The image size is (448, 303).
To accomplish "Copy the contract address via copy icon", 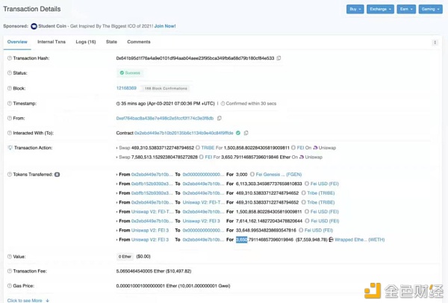I will coord(246,133).
